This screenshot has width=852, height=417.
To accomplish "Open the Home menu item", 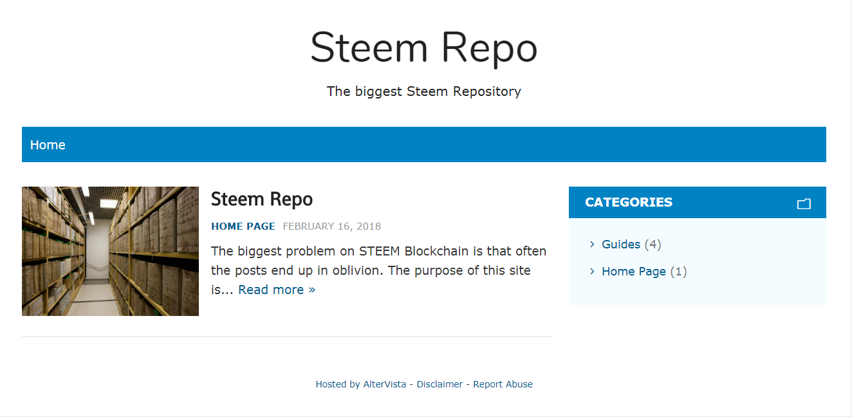I will click(48, 145).
